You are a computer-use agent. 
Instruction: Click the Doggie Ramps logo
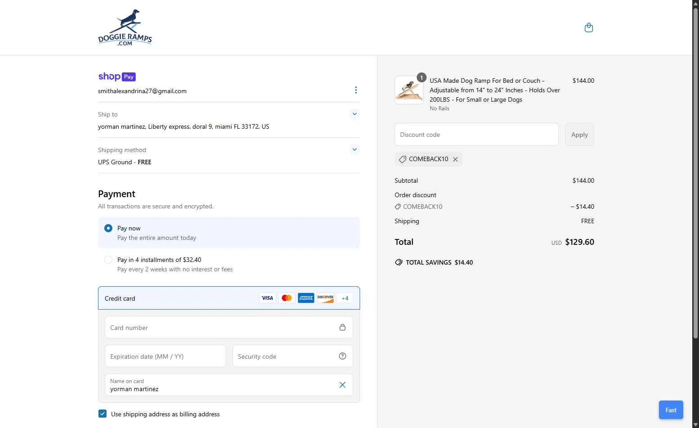pos(125,28)
